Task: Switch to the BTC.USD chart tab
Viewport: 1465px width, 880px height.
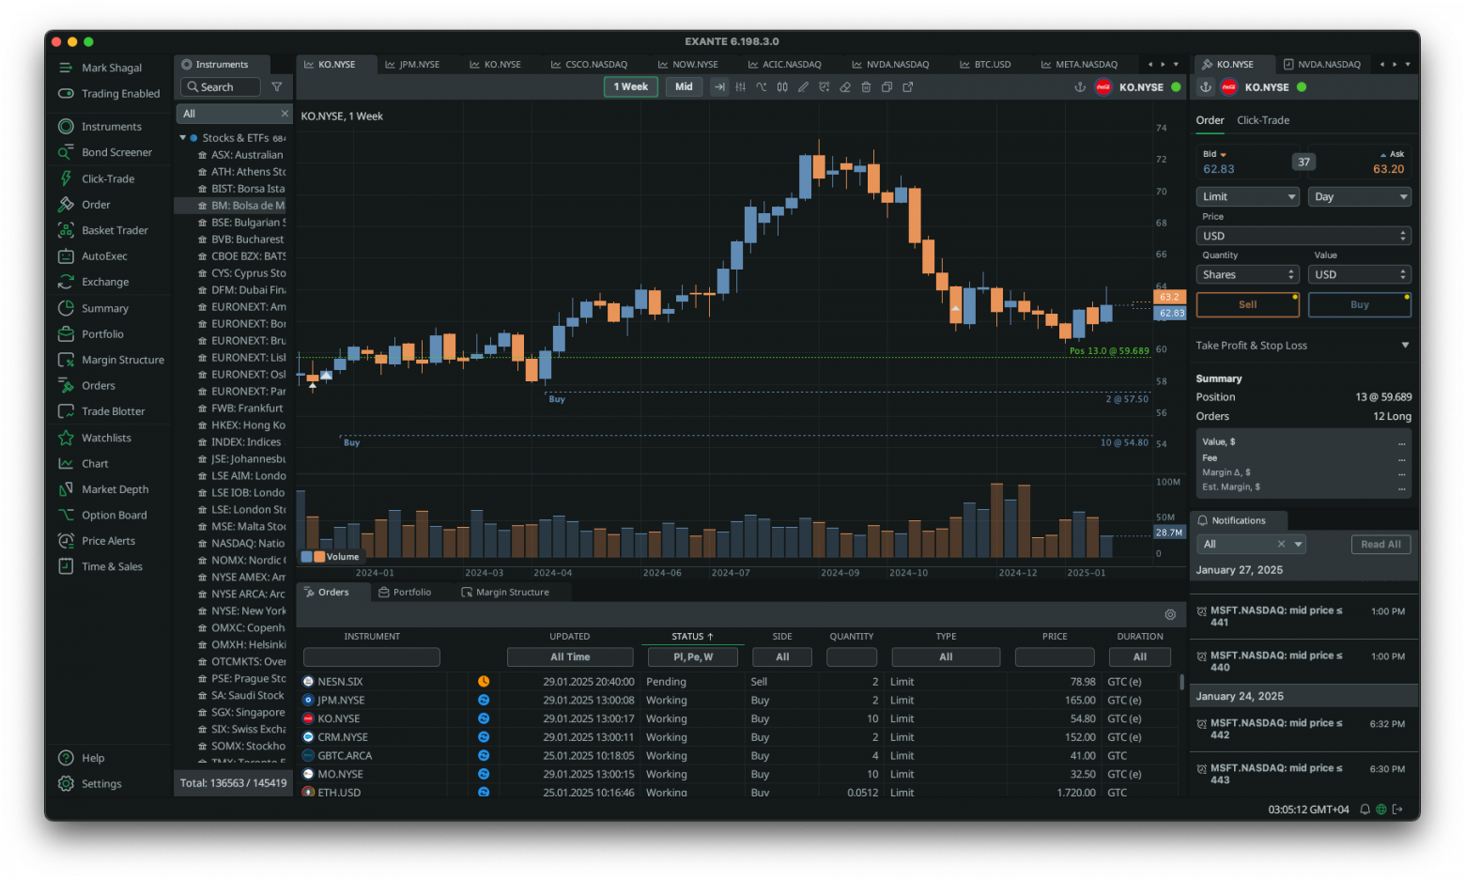Action: tap(985, 65)
